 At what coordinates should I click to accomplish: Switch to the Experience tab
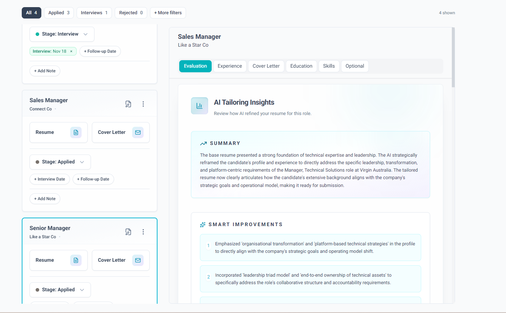(x=229, y=66)
